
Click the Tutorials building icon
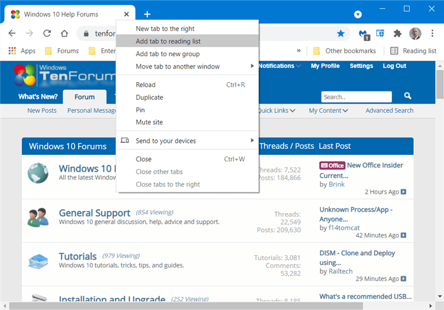(x=38, y=261)
